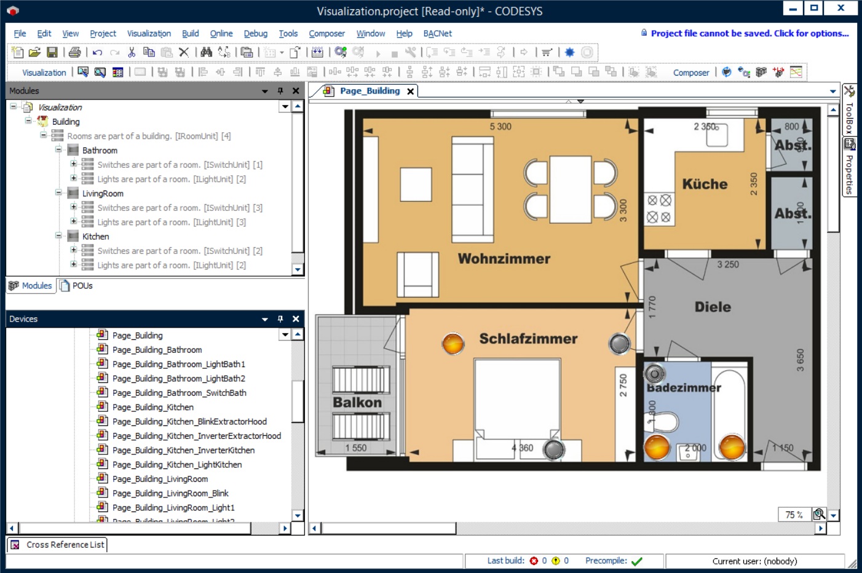
Task: Click the scissors Cut icon
Action: pyautogui.click(x=132, y=53)
